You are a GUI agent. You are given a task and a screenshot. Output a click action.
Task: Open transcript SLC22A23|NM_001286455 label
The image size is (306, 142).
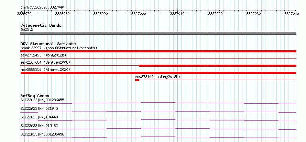42,100
